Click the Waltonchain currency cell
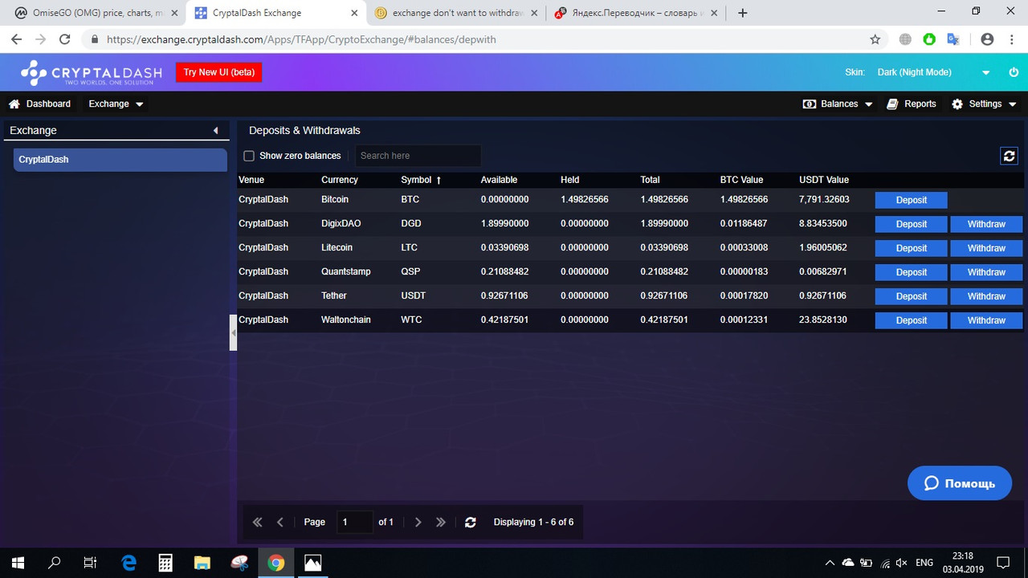The image size is (1028, 578). click(x=346, y=320)
